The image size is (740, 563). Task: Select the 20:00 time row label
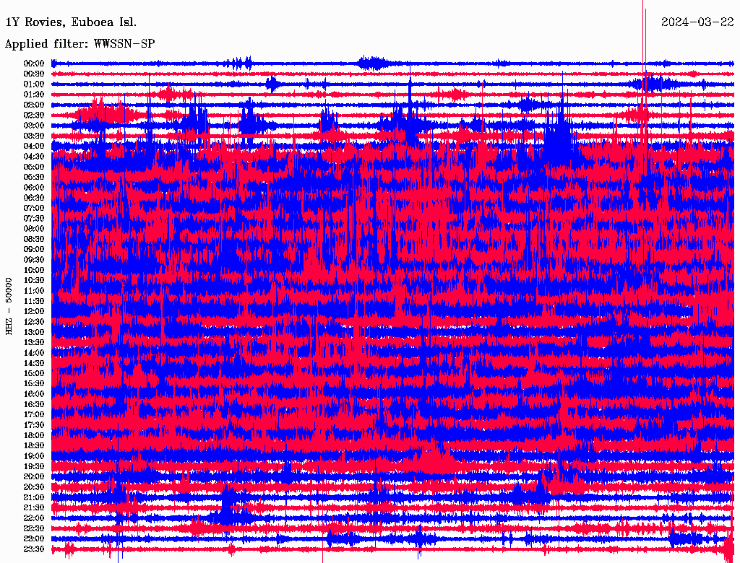(x=34, y=476)
